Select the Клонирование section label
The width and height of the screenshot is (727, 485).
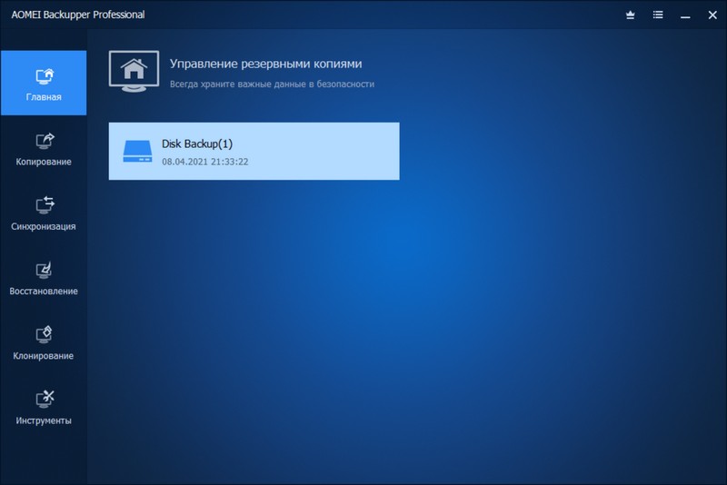point(44,356)
